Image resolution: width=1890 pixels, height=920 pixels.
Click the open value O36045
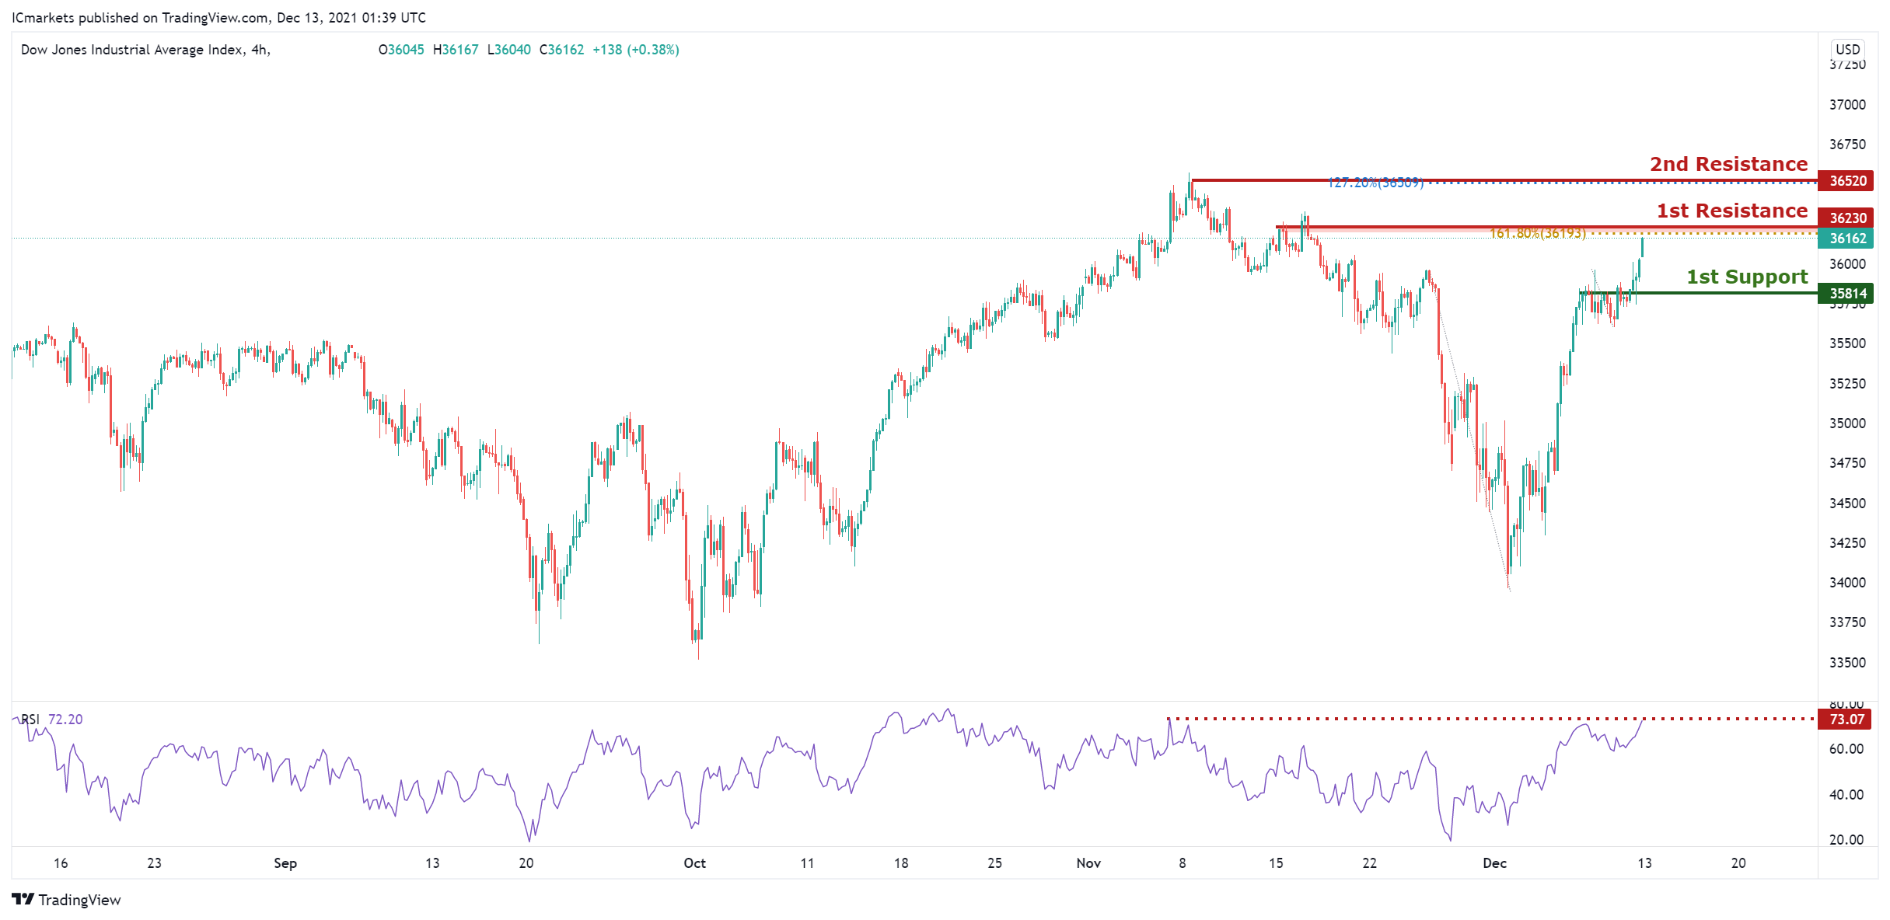[x=401, y=50]
